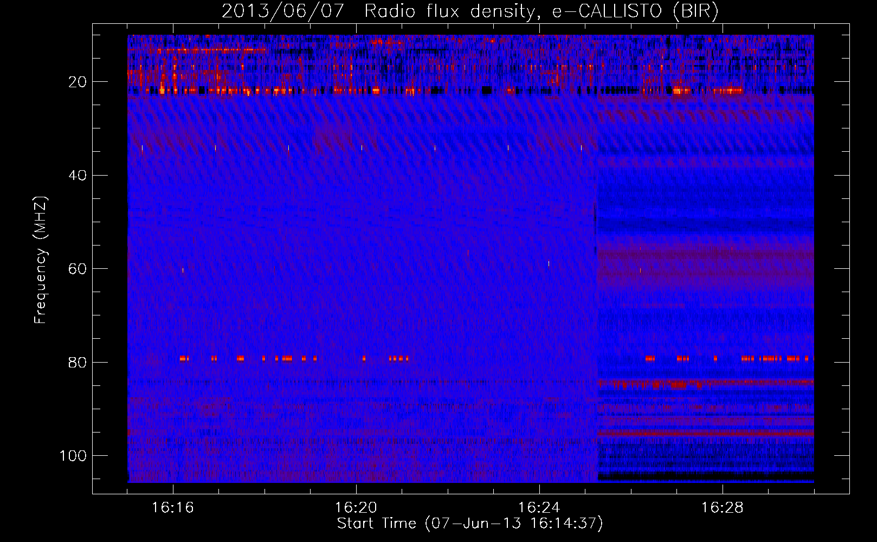Click the 100 MHz frequency tick label

click(x=73, y=456)
